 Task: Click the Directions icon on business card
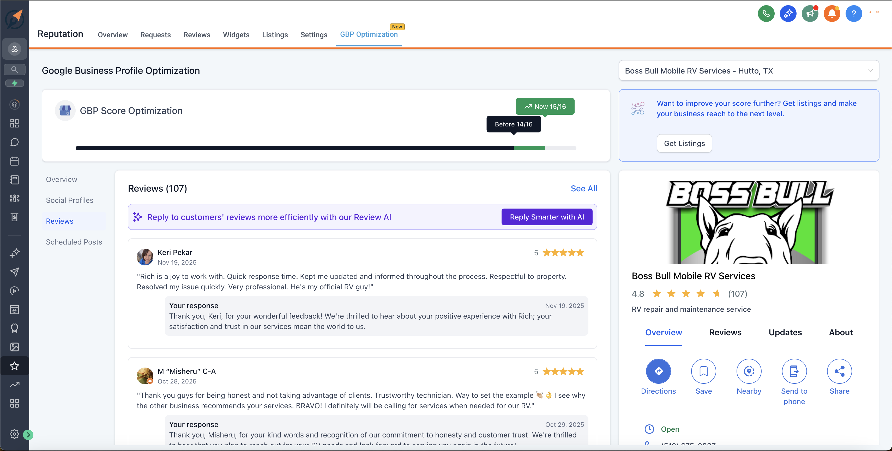(658, 371)
